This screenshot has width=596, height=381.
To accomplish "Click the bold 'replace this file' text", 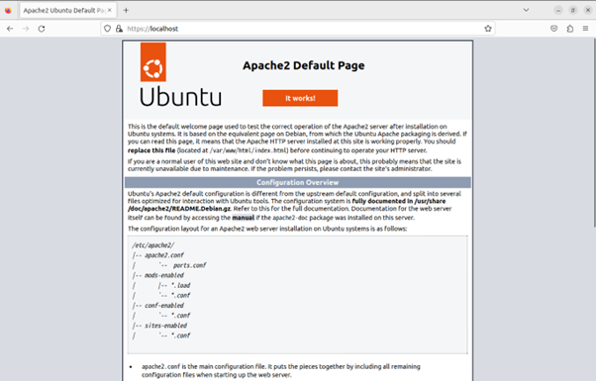I will pyautogui.click(x=151, y=150).
